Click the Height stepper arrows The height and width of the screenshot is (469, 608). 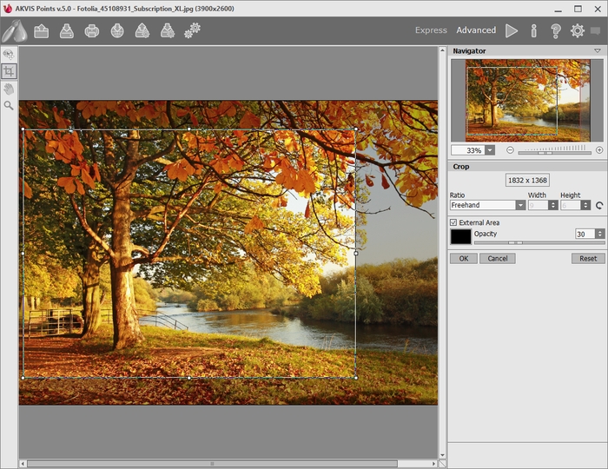pyautogui.click(x=586, y=205)
